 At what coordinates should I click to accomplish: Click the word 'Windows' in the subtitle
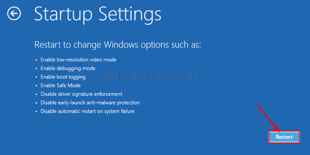click(121, 45)
